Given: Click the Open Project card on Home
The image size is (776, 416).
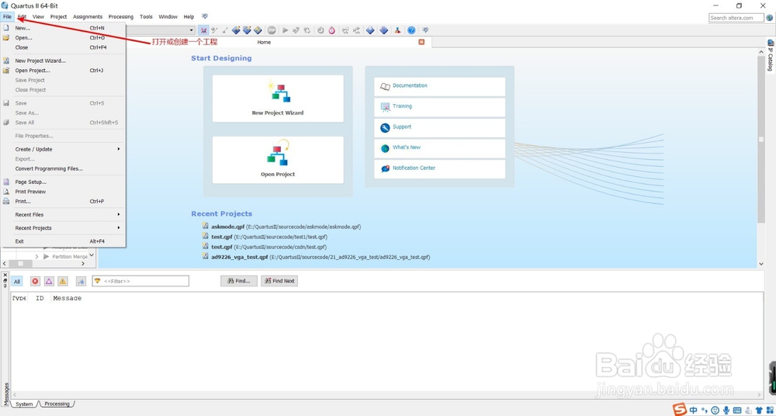Looking at the screenshot, I should pos(278,160).
